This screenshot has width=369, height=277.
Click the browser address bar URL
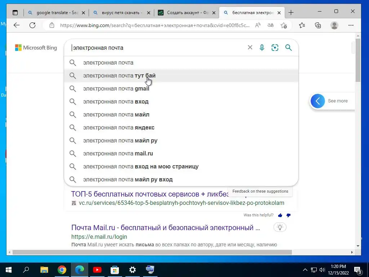pos(155,25)
